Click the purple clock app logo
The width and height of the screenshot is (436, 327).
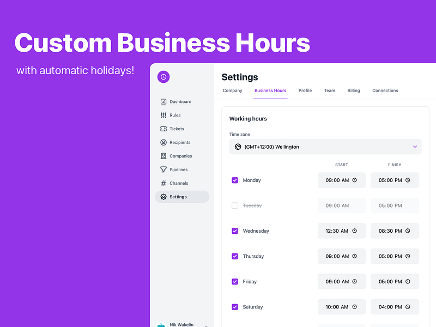pyautogui.click(x=163, y=77)
